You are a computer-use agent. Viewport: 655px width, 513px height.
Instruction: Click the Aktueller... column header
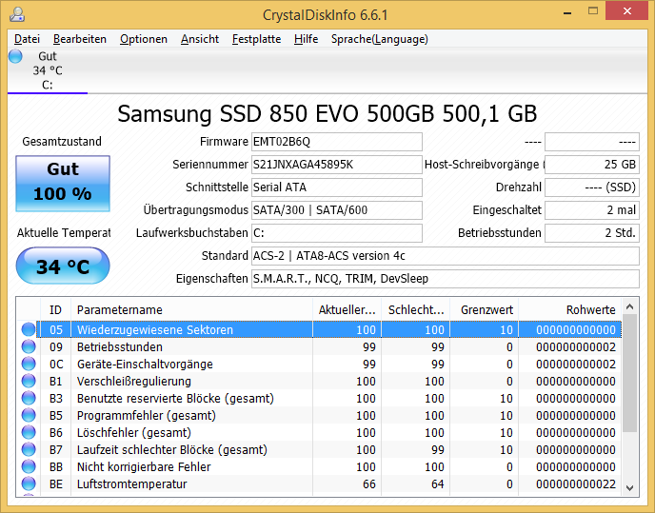(x=347, y=309)
